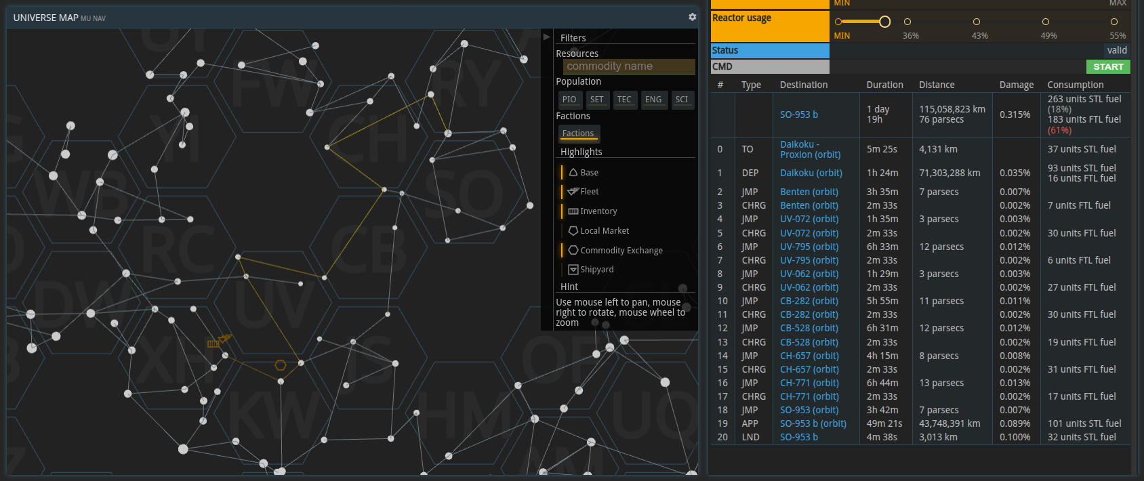Open Daikoku (orbit) link in row 1
This screenshot has width=1144, height=481.
(x=811, y=173)
